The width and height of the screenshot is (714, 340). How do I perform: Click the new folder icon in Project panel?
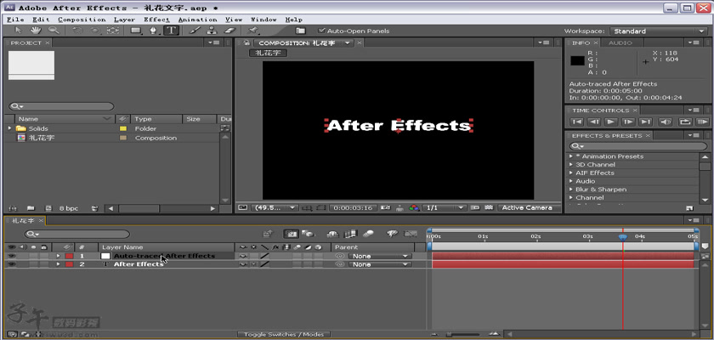click(31, 208)
